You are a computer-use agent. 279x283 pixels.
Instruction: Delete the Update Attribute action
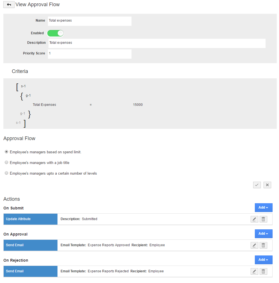263,219
